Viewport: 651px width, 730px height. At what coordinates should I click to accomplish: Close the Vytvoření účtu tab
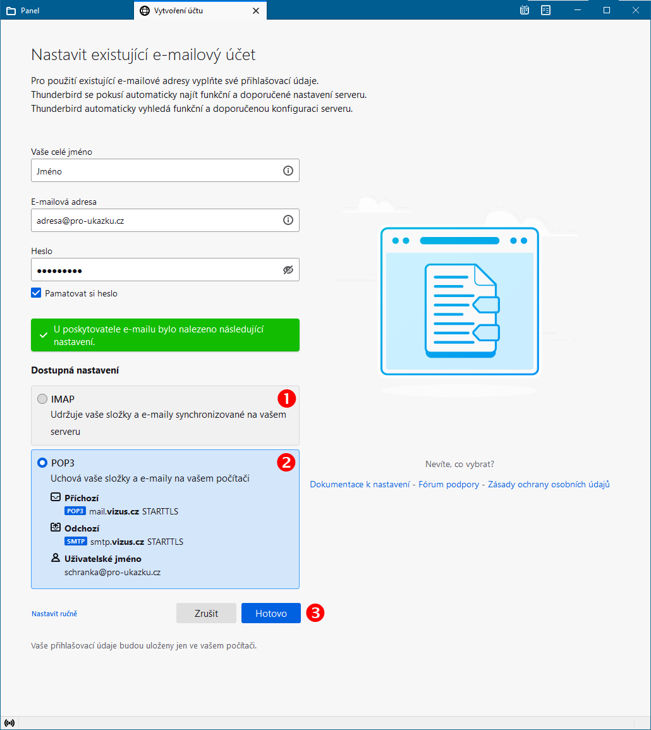click(x=255, y=11)
